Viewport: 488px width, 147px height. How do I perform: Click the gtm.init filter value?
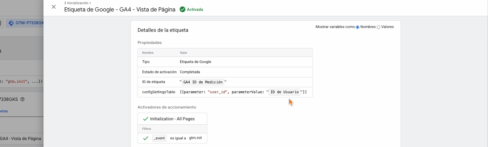coord(195,138)
